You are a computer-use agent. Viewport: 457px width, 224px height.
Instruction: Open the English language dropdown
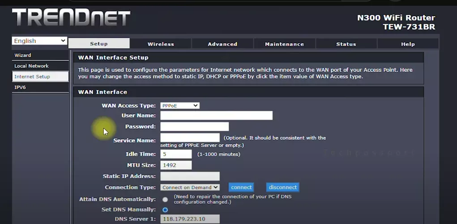click(39, 41)
